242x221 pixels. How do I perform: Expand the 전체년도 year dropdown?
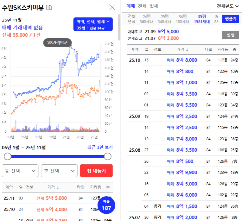228,6
